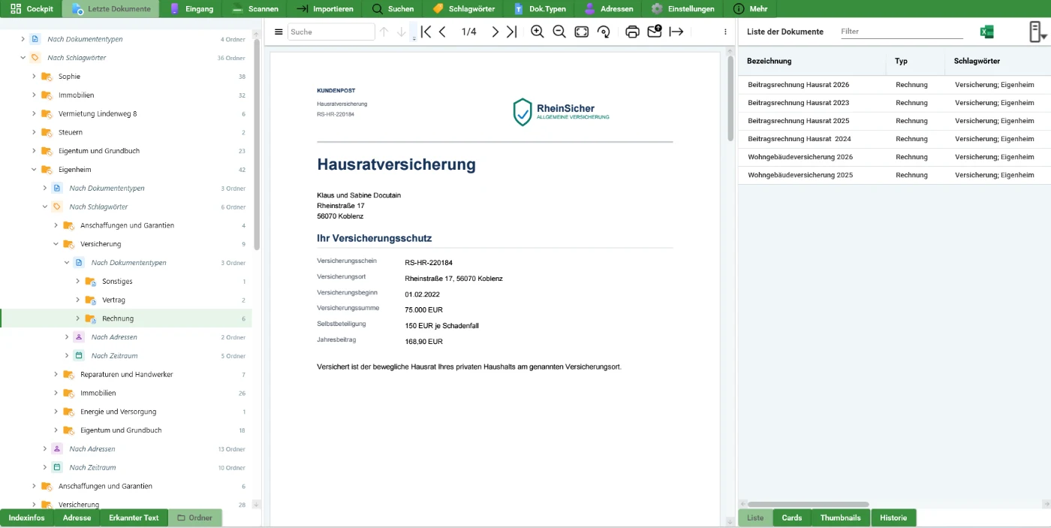Export document list to Excel

[987, 32]
